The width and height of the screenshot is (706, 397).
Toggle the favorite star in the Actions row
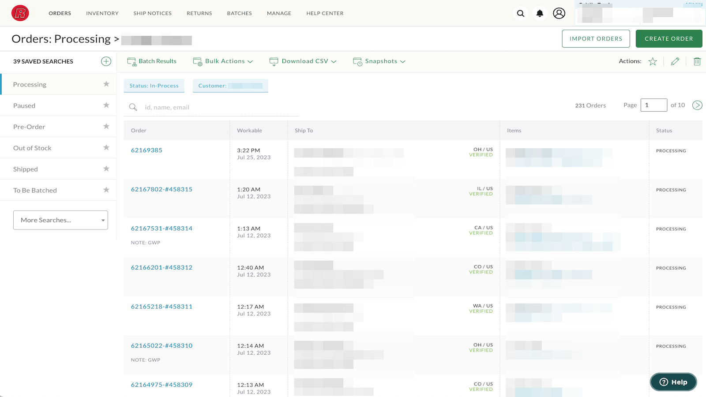653,61
